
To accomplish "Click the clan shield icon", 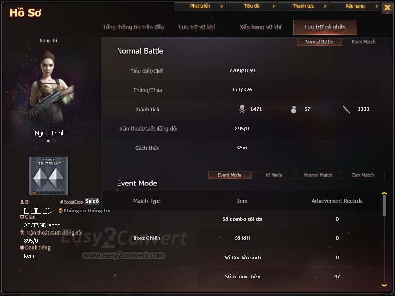I will tap(22, 217).
